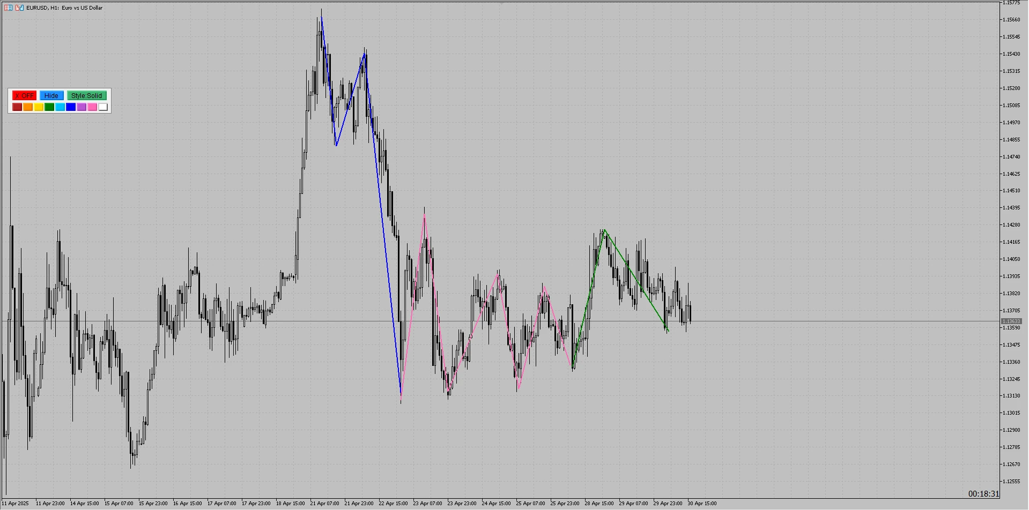Switch line style via Style:Solid button
The image size is (1029, 510).
86,95
